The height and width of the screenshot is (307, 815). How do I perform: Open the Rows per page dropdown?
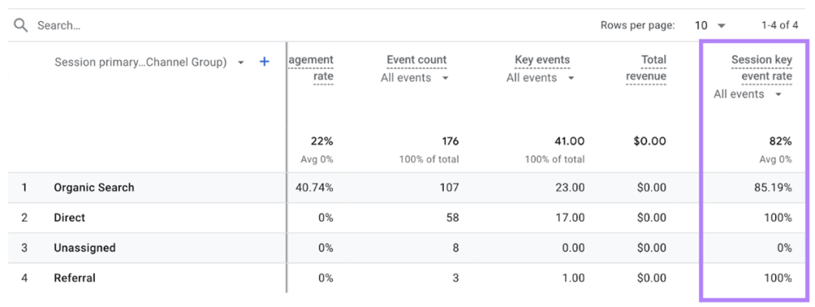tap(709, 26)
